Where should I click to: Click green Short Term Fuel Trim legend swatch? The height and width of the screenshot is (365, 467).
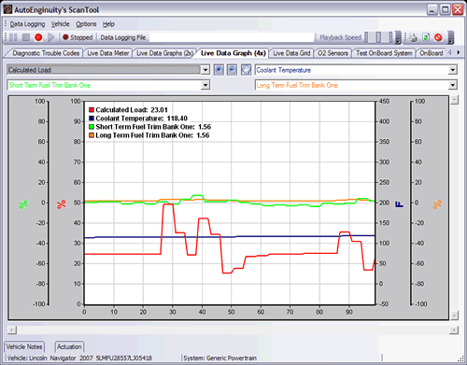point(92,127)
